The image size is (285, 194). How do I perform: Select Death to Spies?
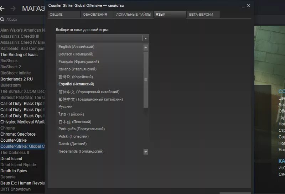pyautogui.click(x=14, y=171)
